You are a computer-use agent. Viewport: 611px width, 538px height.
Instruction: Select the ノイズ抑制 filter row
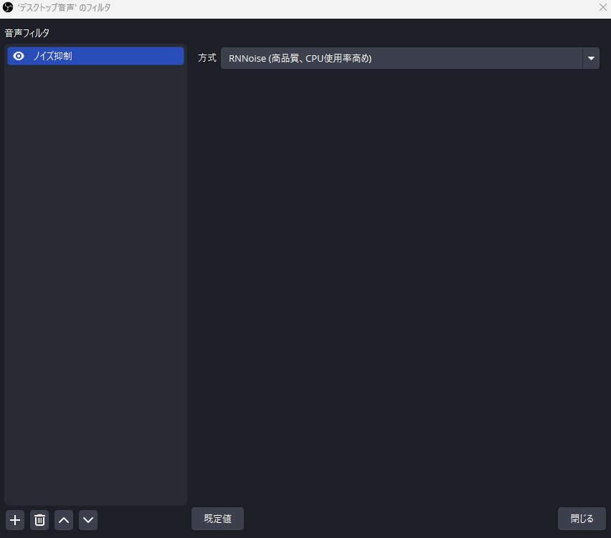[95, 56]
